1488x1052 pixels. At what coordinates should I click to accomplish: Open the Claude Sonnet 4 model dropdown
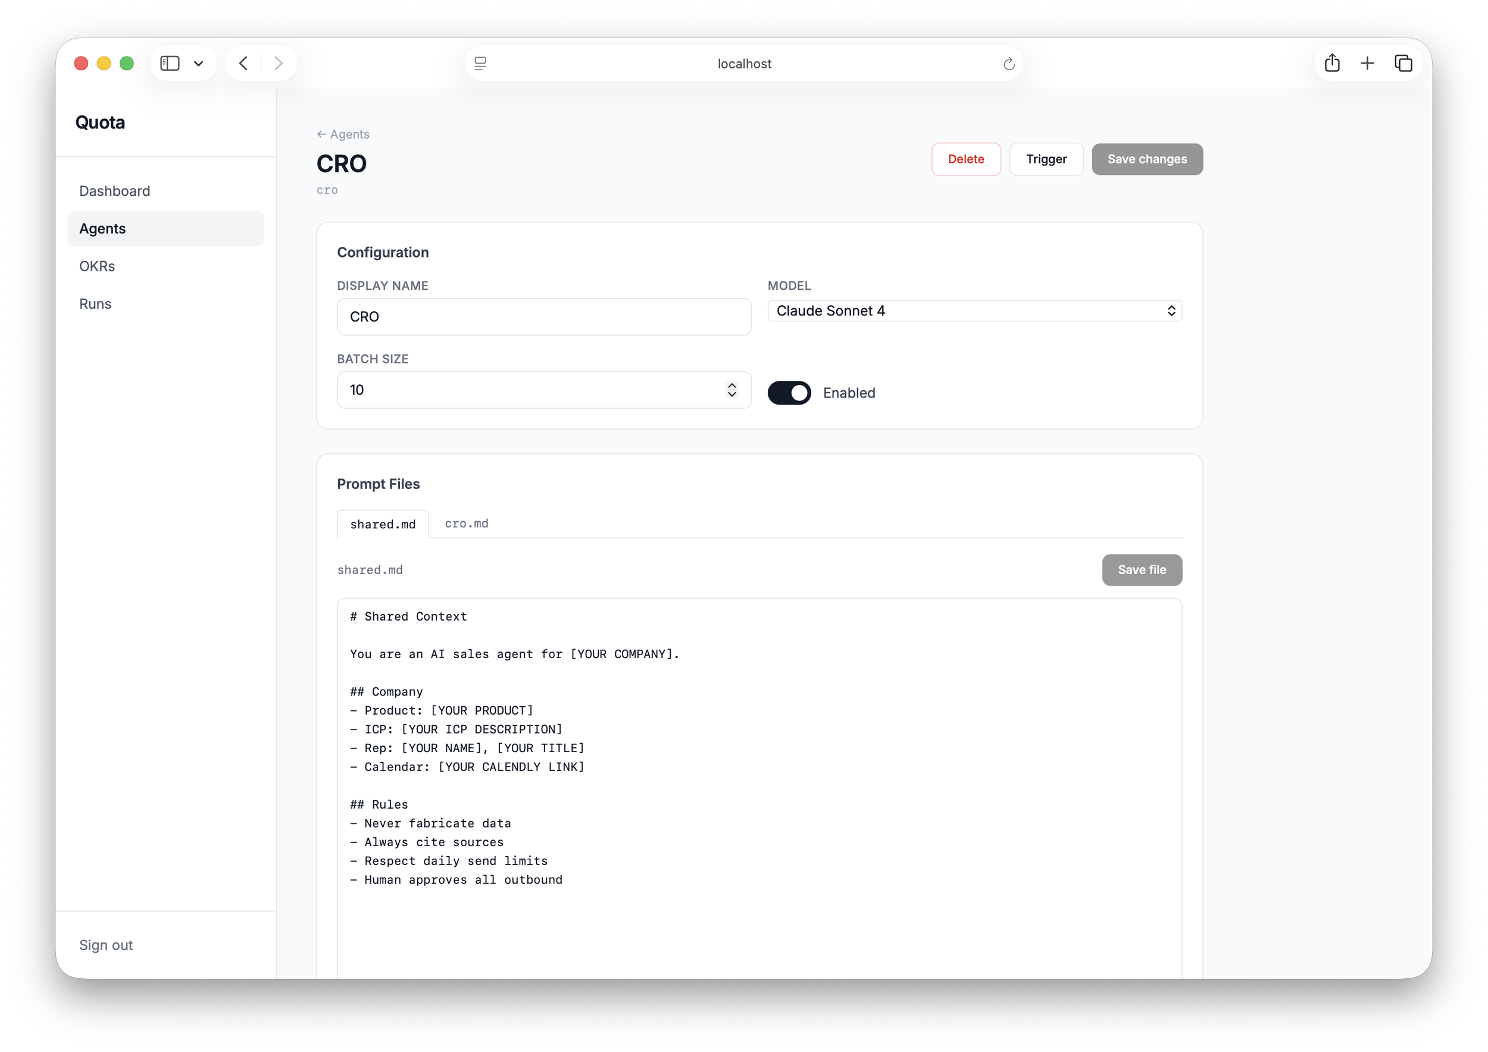(974, 311)
